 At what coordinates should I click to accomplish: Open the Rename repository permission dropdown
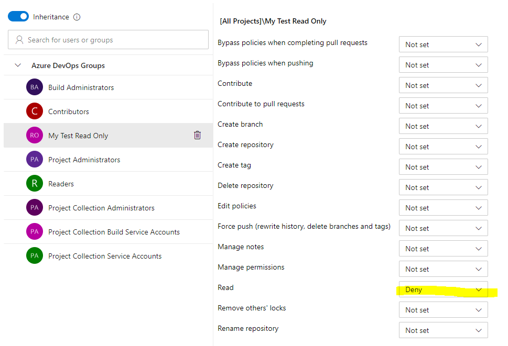[x=443, y=330]
